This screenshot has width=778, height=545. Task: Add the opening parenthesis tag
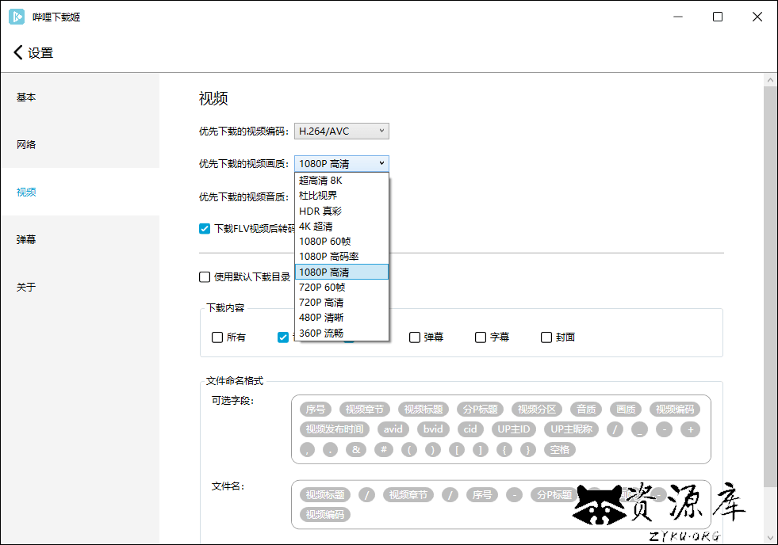409,450
